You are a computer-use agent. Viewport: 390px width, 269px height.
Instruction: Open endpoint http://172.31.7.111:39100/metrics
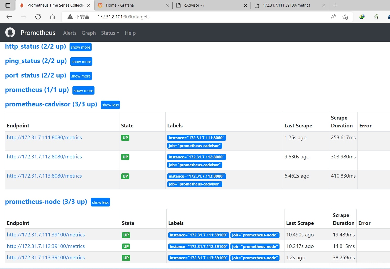46,235
